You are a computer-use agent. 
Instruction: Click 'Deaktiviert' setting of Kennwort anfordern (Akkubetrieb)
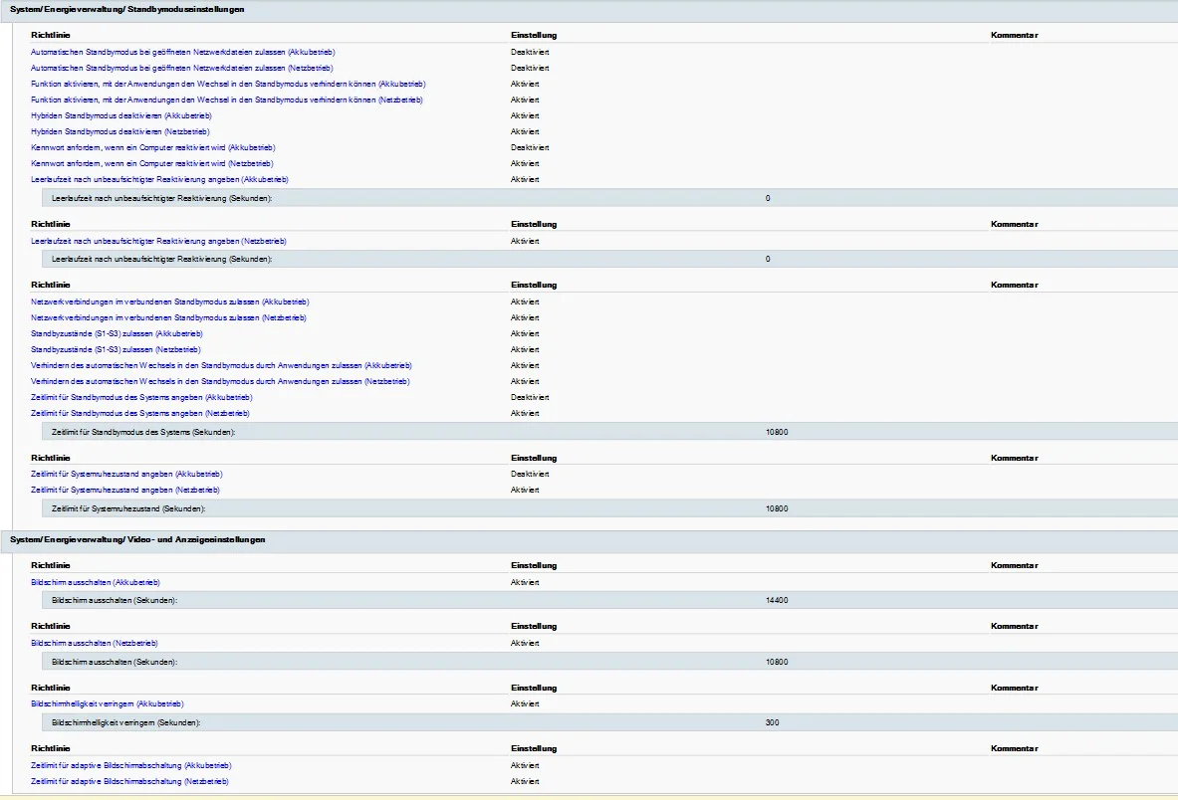(531, 148)
